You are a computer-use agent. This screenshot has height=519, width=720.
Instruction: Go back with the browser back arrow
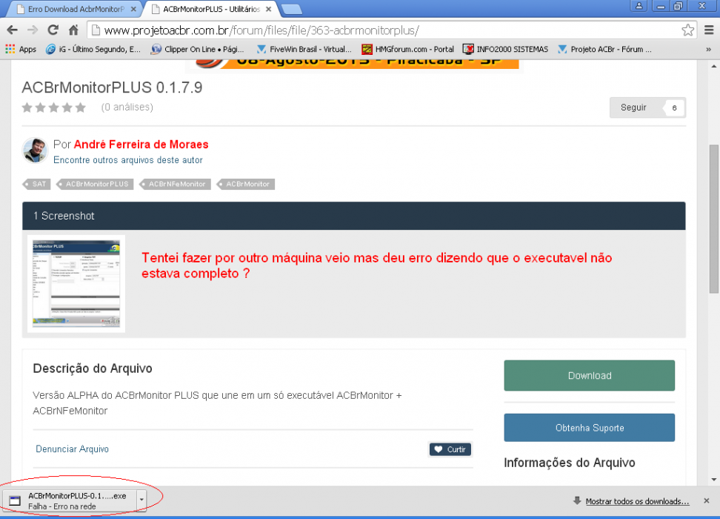(12, 30)
